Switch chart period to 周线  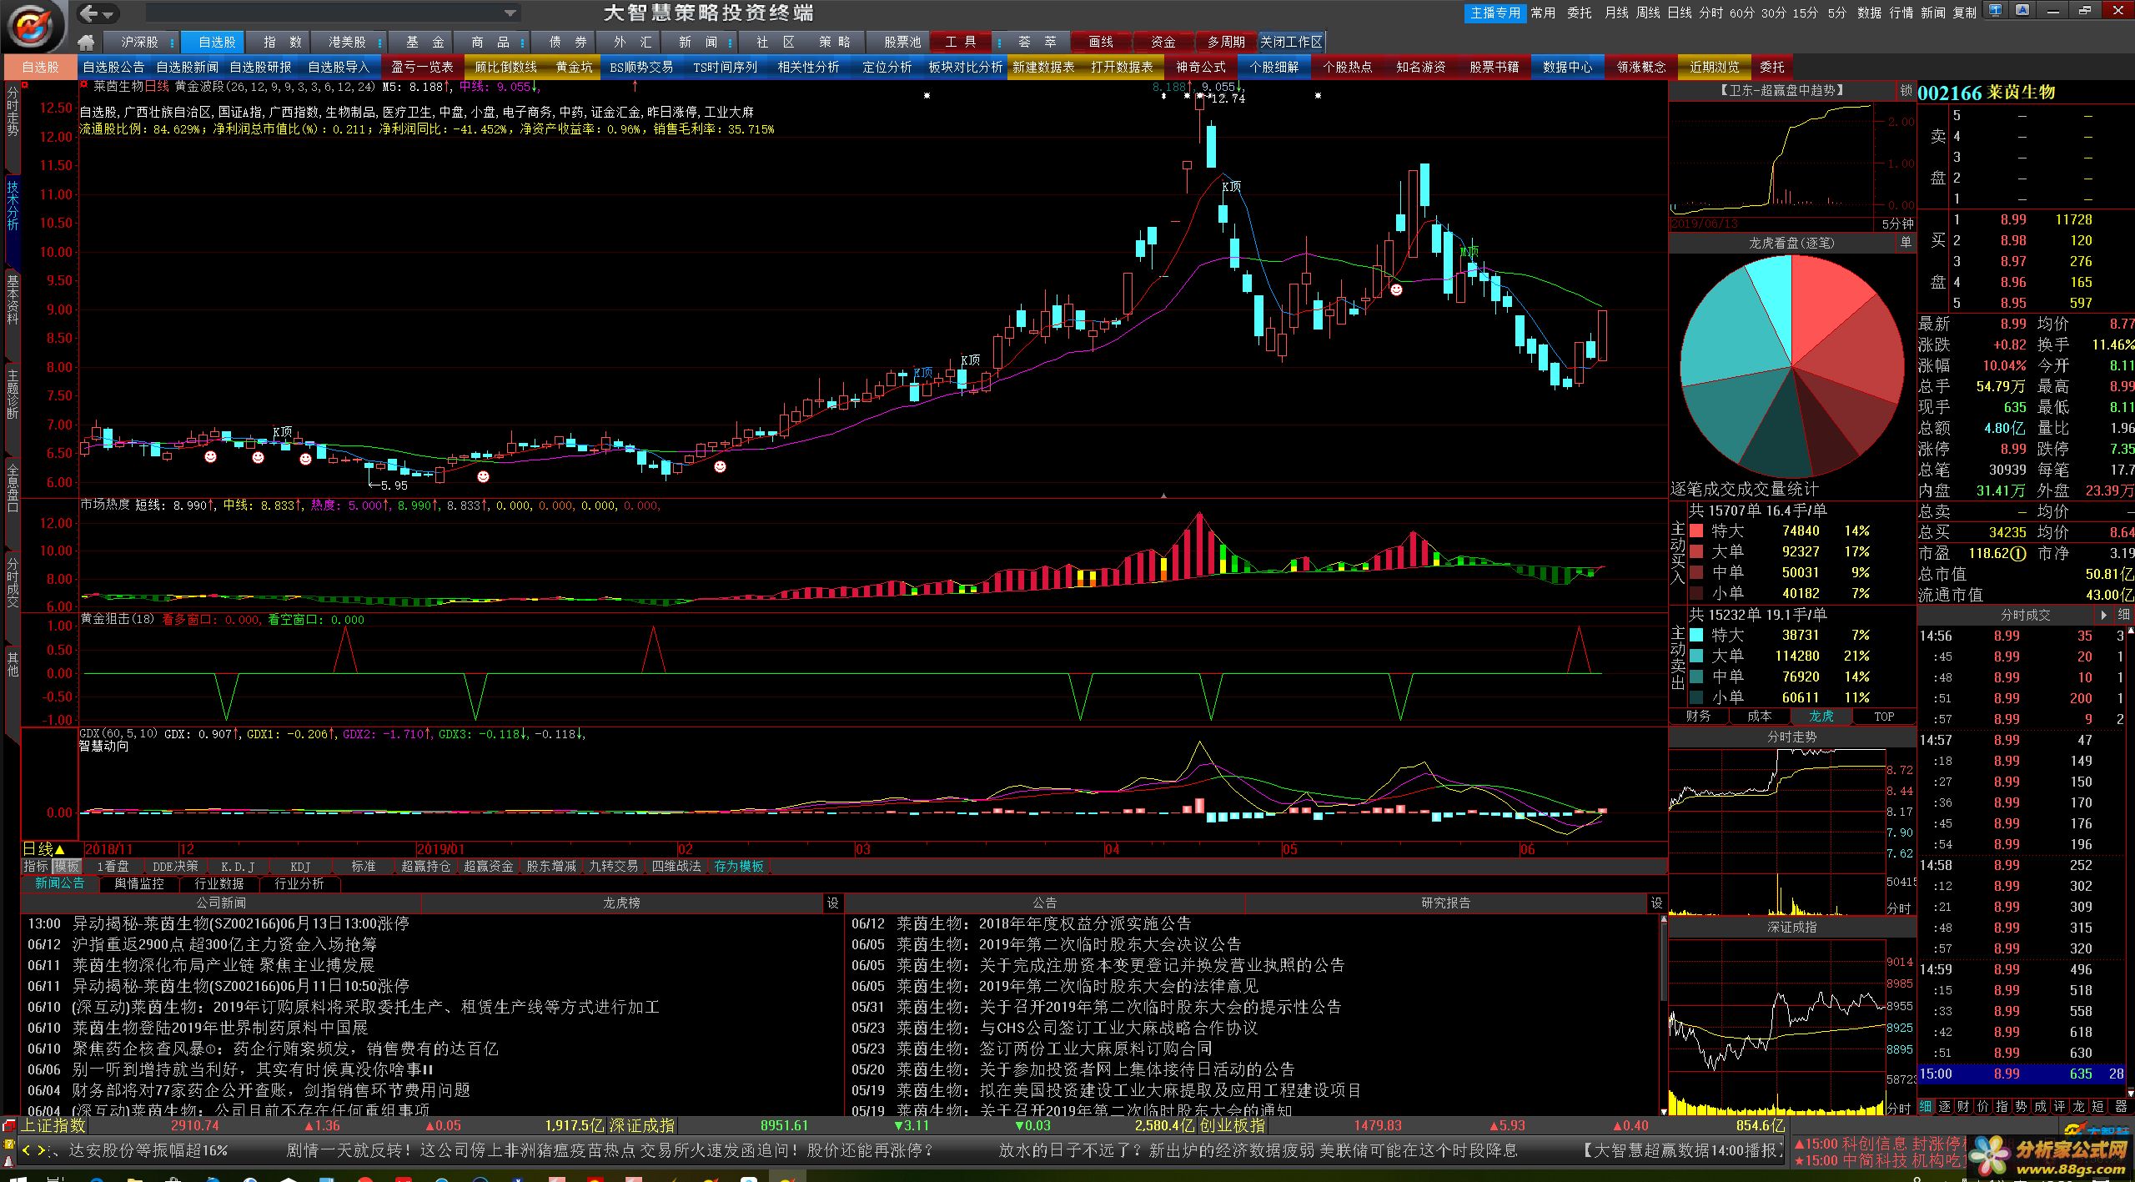point(1648,13)
